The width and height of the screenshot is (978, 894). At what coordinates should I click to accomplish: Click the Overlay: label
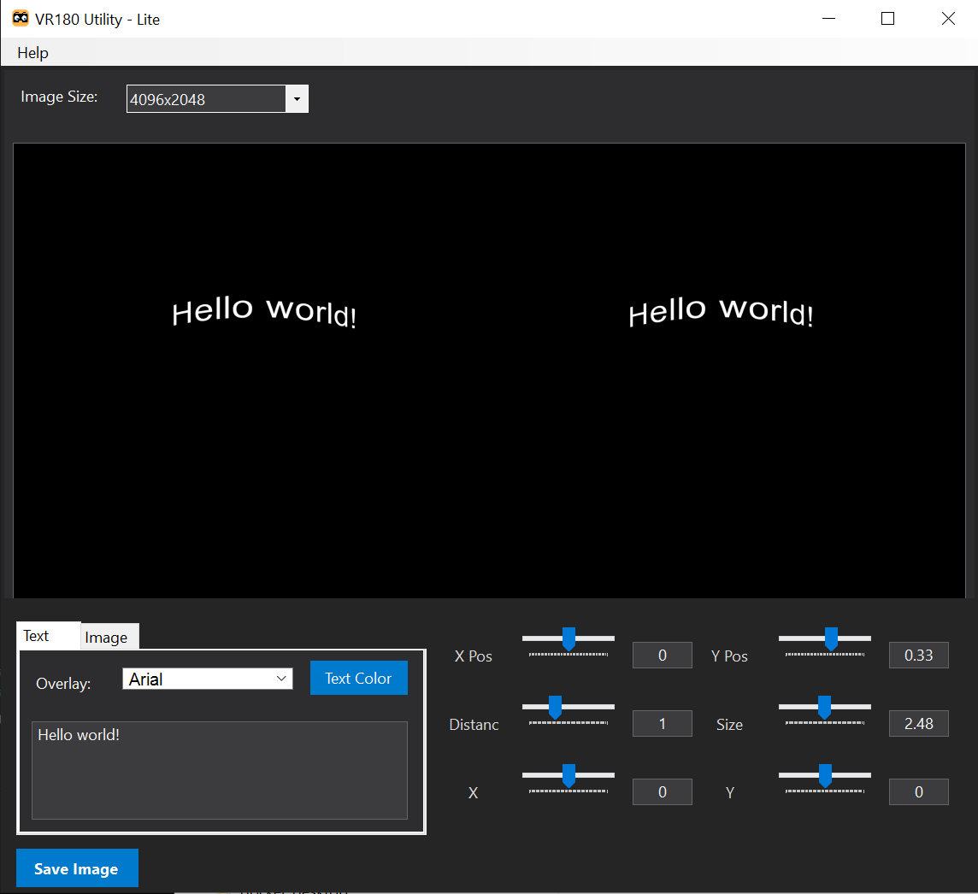[x=63, y=683]
